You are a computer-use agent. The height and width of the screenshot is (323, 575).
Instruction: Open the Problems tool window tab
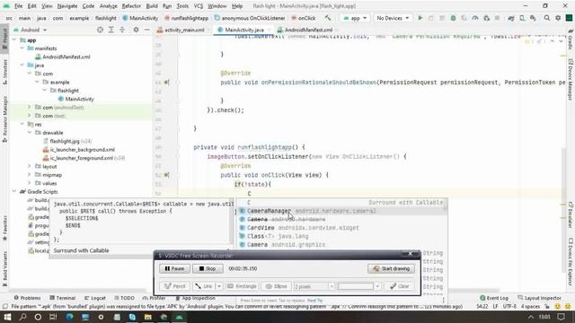point(27,298)
